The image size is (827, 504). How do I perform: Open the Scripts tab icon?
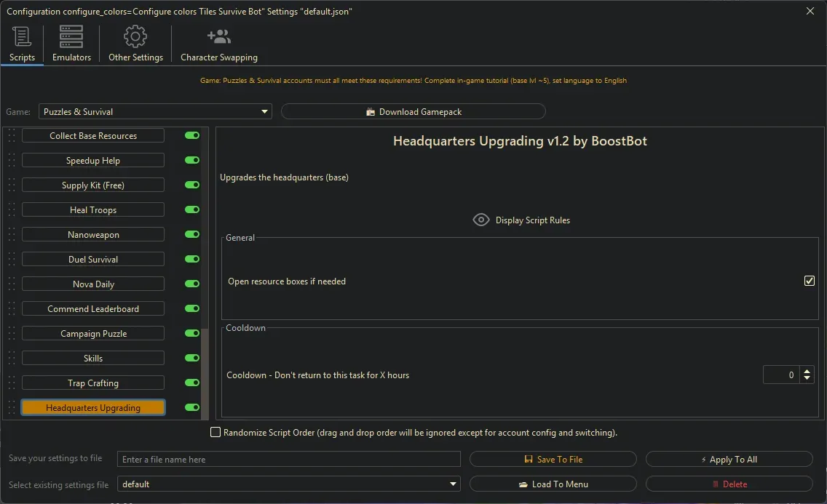click(x=22, y=37)
